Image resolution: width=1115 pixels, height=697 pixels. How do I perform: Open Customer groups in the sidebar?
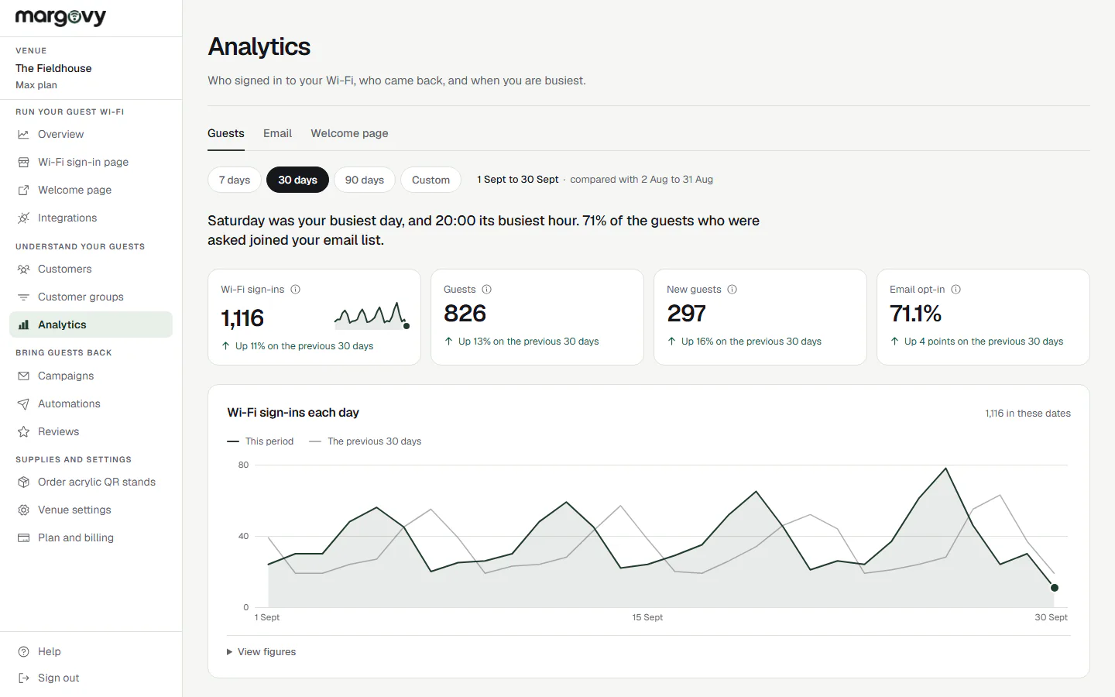pyautogui.click(x=91, y=297)
